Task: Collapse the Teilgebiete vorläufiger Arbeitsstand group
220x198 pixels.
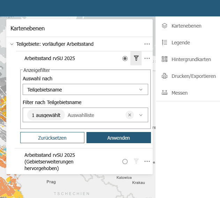Action: point(12,44)
